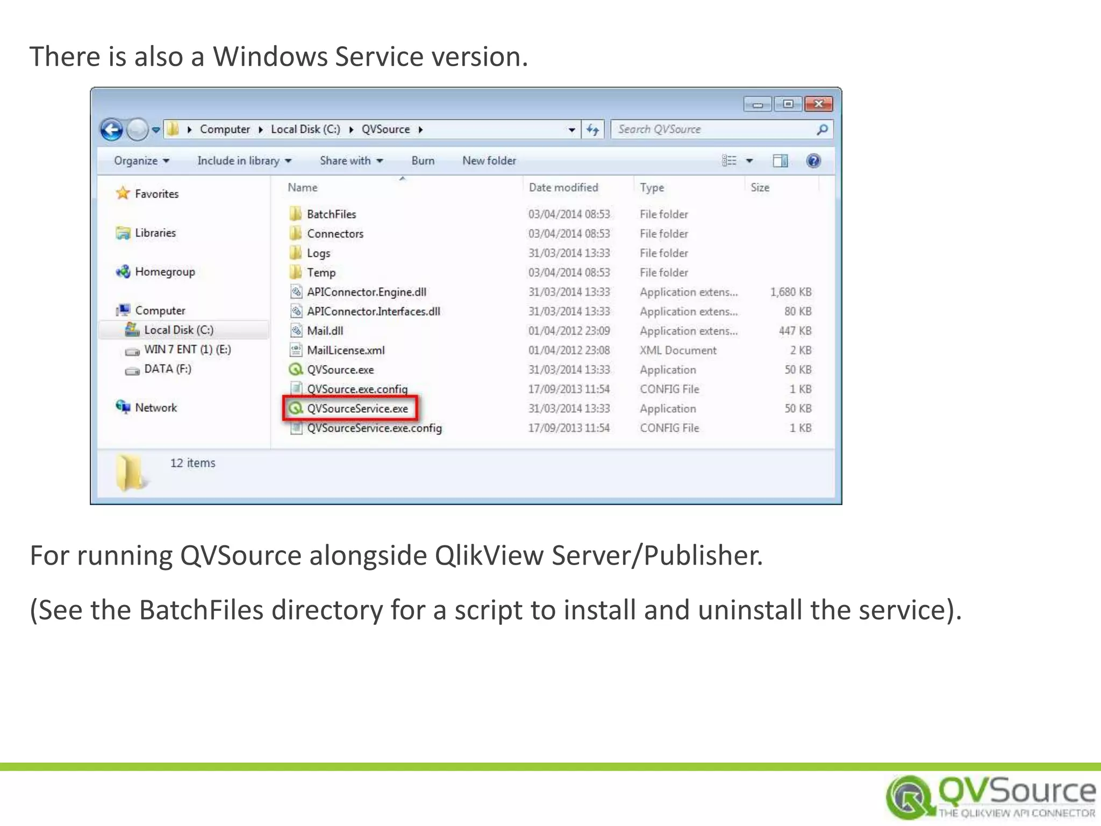The image size is (1101, 826).
Task: Open the Share with menu
Action: [351, 161]
